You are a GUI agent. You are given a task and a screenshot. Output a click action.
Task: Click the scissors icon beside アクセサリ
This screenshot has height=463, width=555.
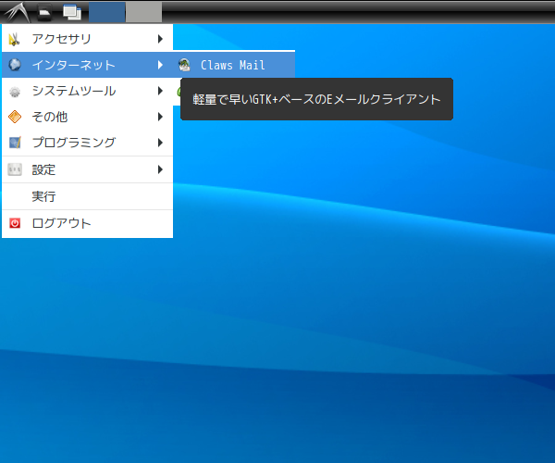15,39
